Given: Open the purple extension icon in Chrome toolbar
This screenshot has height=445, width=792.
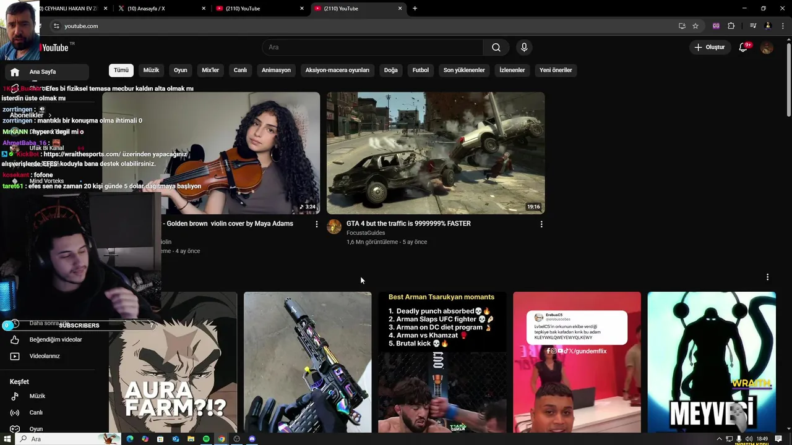Looking at the screenshot, I should coord(716,26).
